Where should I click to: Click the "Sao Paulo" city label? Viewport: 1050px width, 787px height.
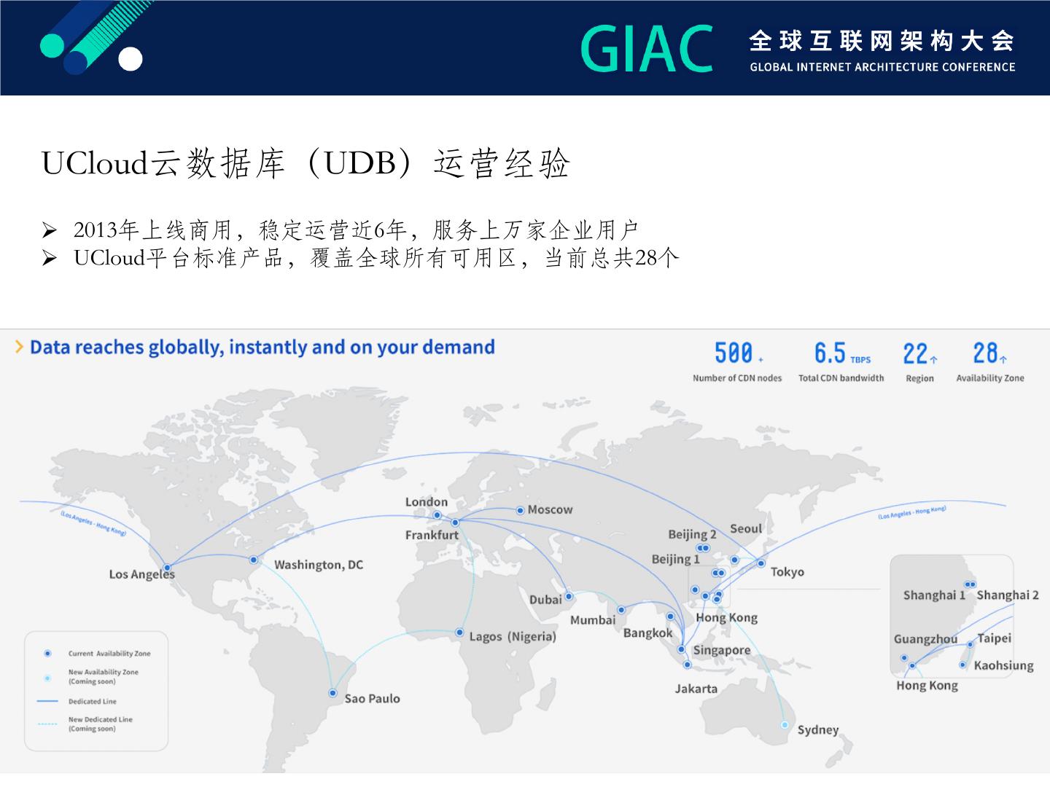pyautogui.click(x=373, y=699)
